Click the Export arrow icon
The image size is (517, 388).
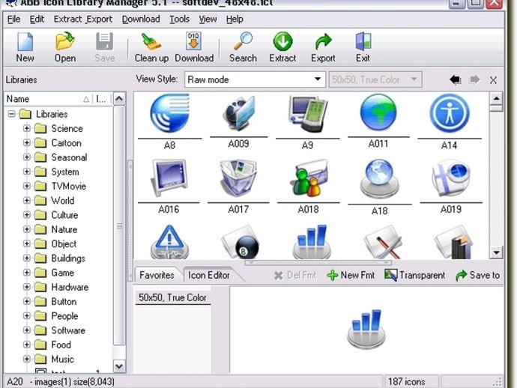[x=323, y=47]
